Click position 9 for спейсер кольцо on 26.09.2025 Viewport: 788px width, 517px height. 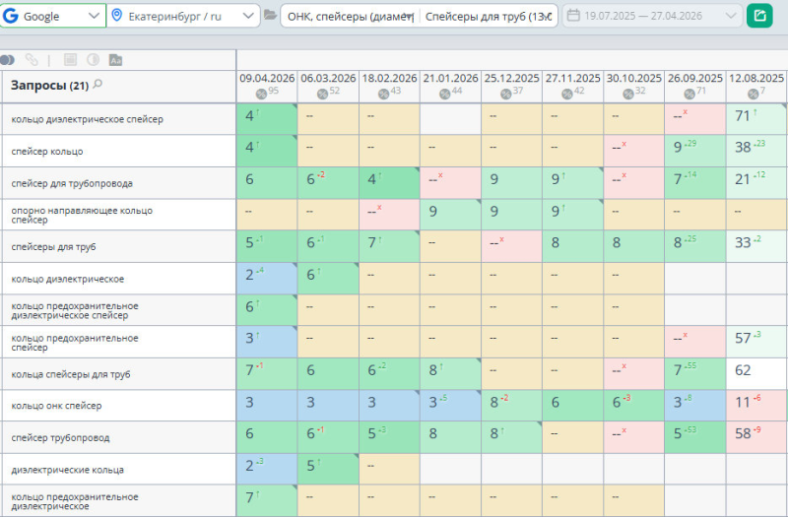[695, 151]
